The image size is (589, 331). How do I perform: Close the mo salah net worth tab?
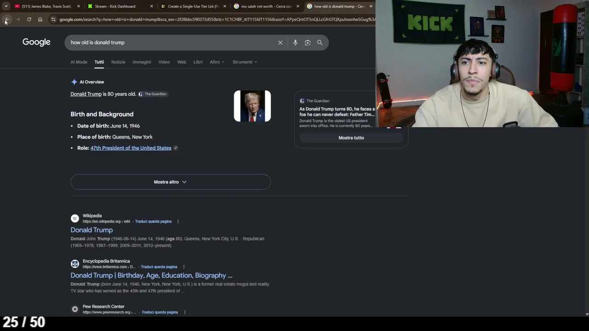tap(298, 6)
